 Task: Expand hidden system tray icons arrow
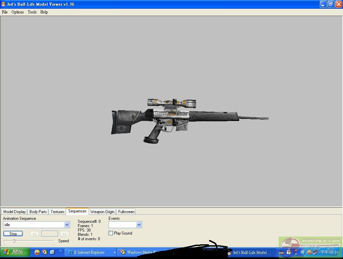(x=303, y=252)
